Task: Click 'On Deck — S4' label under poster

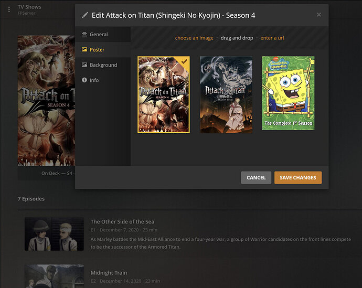Action: (x=57, y=173)
